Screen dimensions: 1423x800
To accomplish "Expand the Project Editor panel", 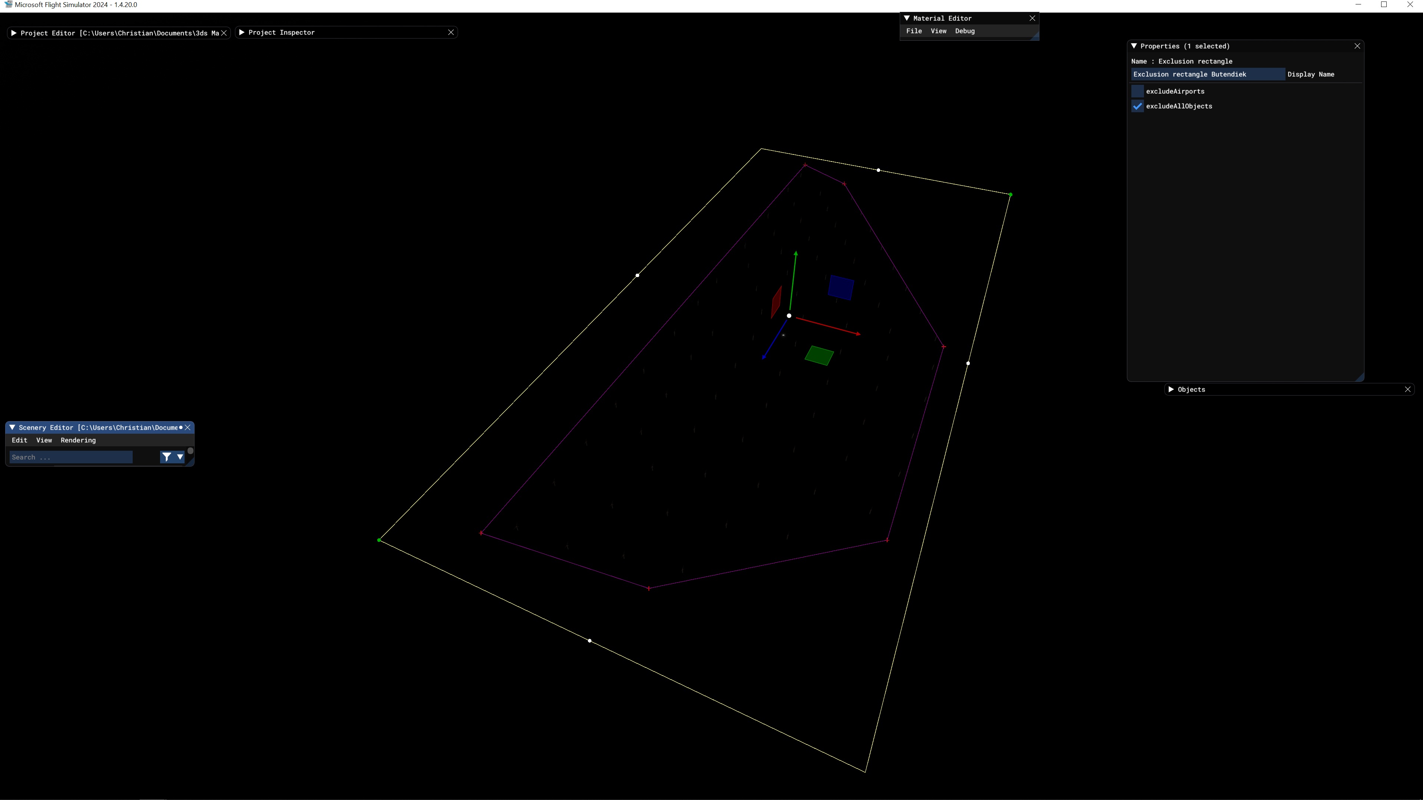I will (x=14, y=33).
